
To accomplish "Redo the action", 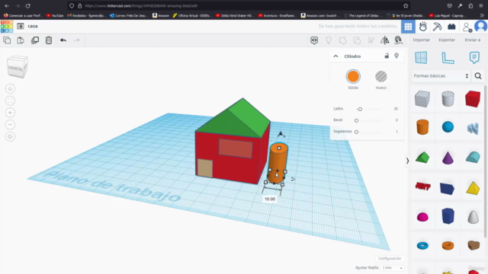I will click(x=76, y=40).
